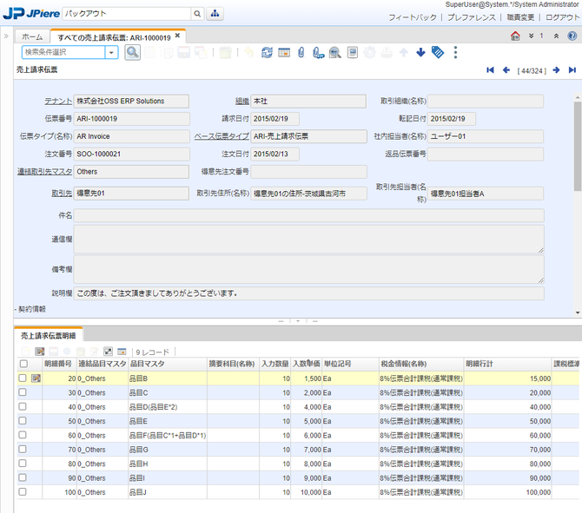Toggle grid view in main toolbar
The height and width of the screenshot is (513, 582).
[x=284, y=52]
